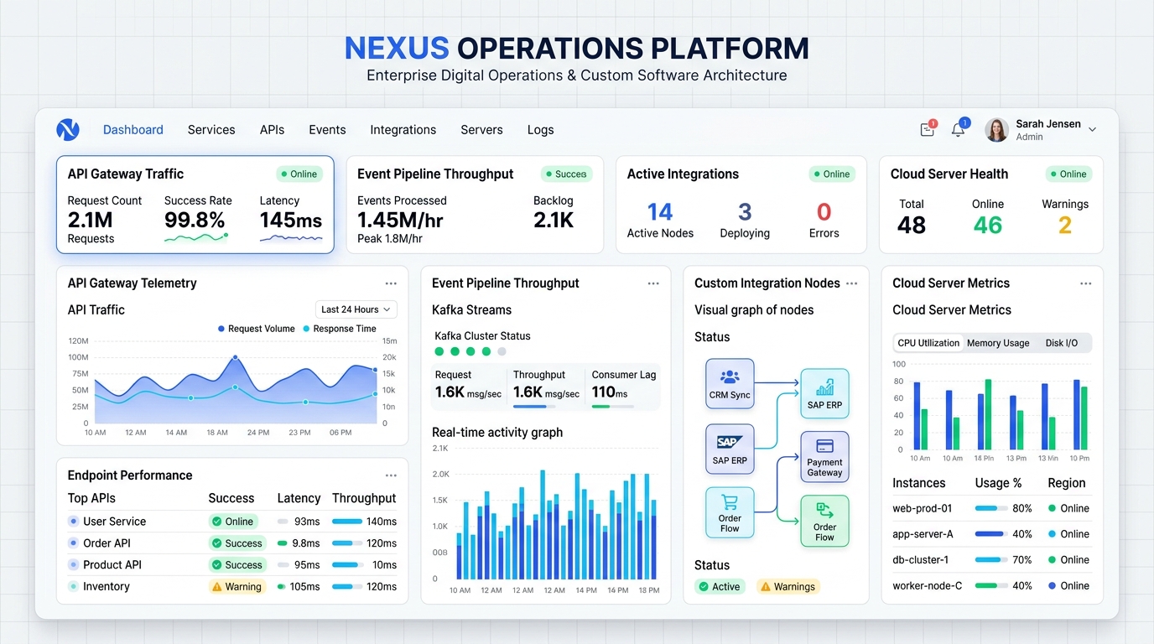Select the SAP ERP chart node icon
This screenshot has width=1154, height=644.
coord(824,393)
